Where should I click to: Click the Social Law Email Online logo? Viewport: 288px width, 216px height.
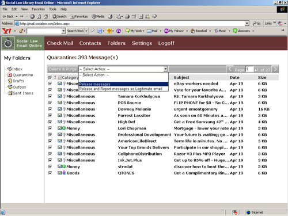[22, 43]
